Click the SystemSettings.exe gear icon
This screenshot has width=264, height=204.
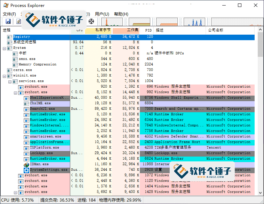click(26, 170)
